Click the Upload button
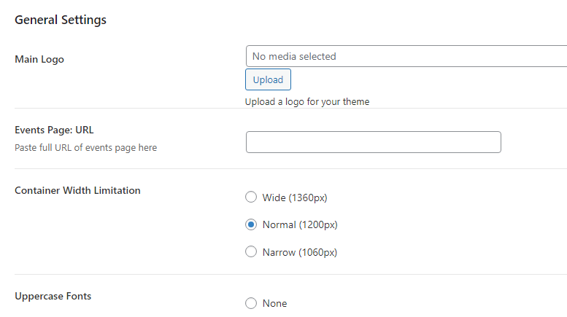The image size is (567, 317). (x=268, y=79)
